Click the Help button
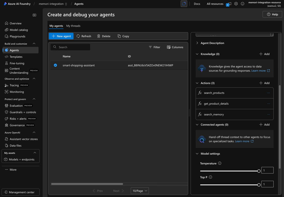 (x=272, y=14)
